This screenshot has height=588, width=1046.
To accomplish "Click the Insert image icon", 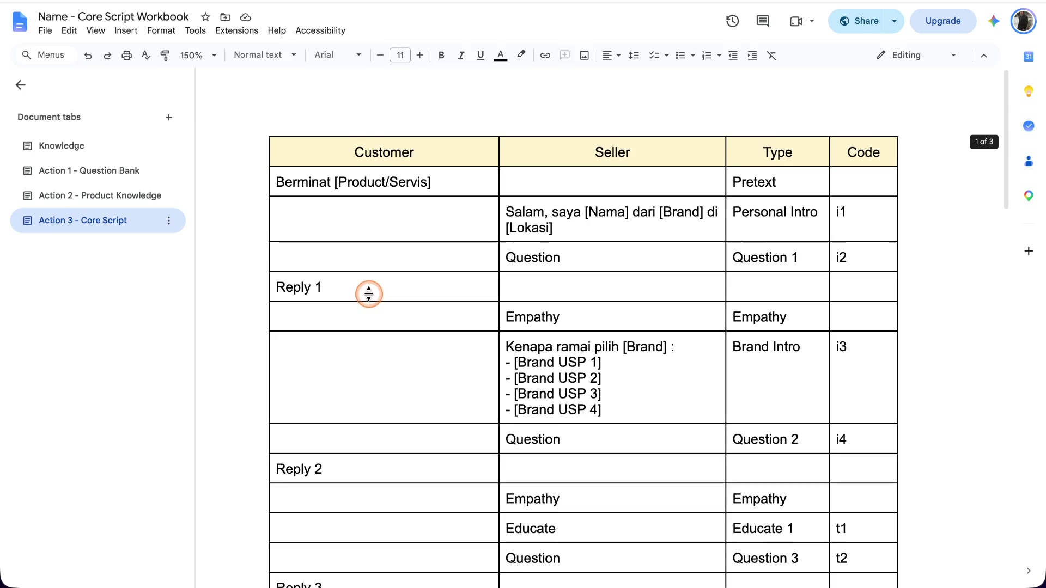I will (584, 55).
